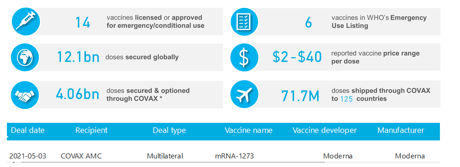Select the Manufacturer column header
This screenshot has width=460, height=167.
[x=400, y=130]
